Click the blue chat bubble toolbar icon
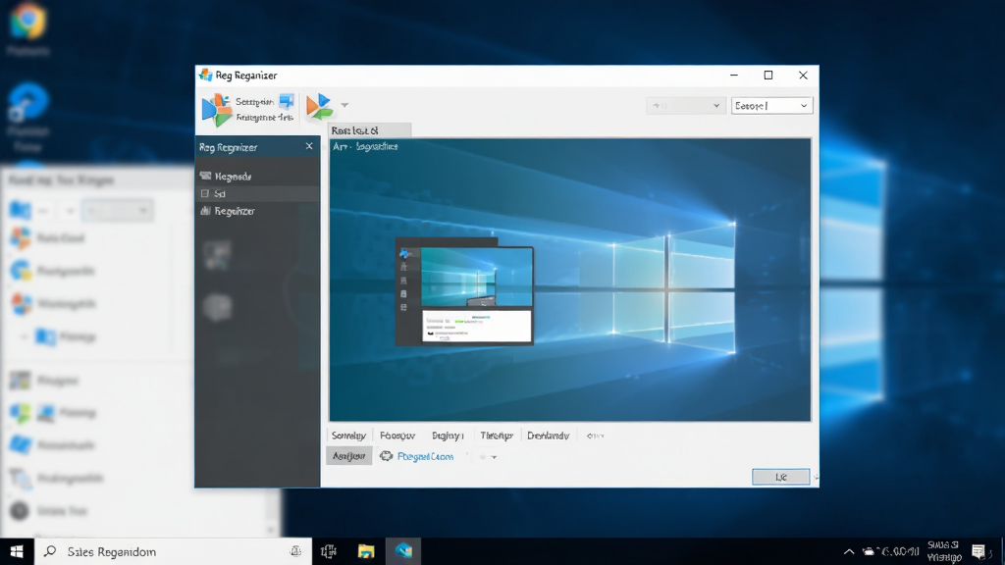Viewport: 1005px width, 565px height. coord(287,102)
